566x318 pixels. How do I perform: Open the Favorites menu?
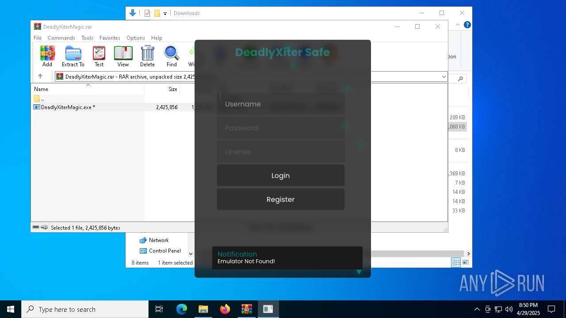point(110,38)
